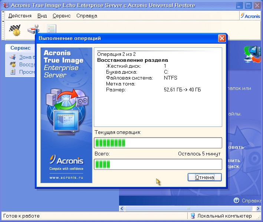Click the secure zone icon in Сервис panel

click(x=13, y=57)
